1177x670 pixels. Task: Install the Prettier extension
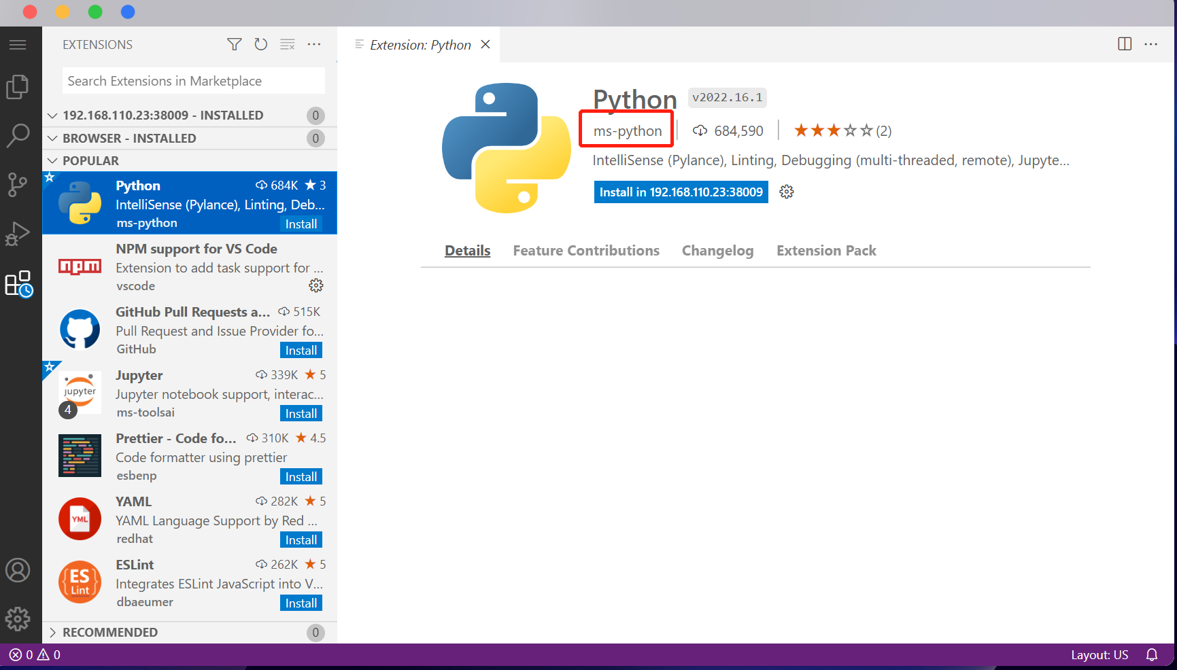[301, 477]
